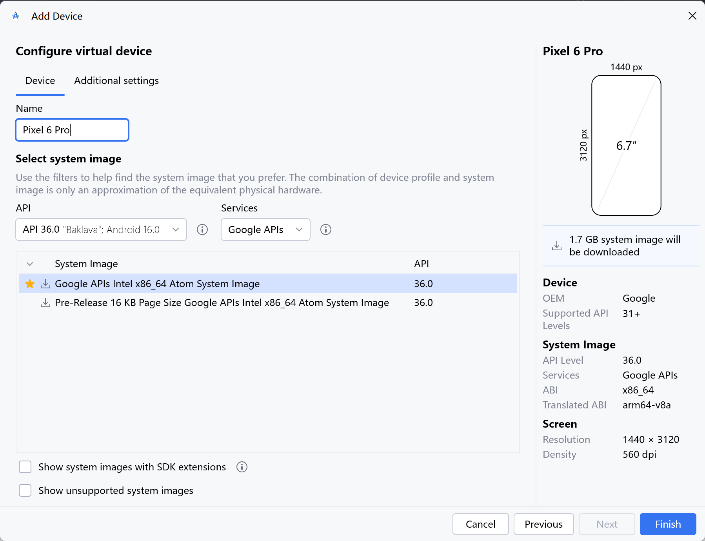
Task: Click download icon for Pre-Release 16 KB image
Action: (x=45, y=302)
